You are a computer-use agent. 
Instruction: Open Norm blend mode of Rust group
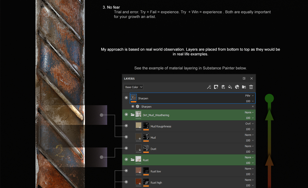point(249,157)
